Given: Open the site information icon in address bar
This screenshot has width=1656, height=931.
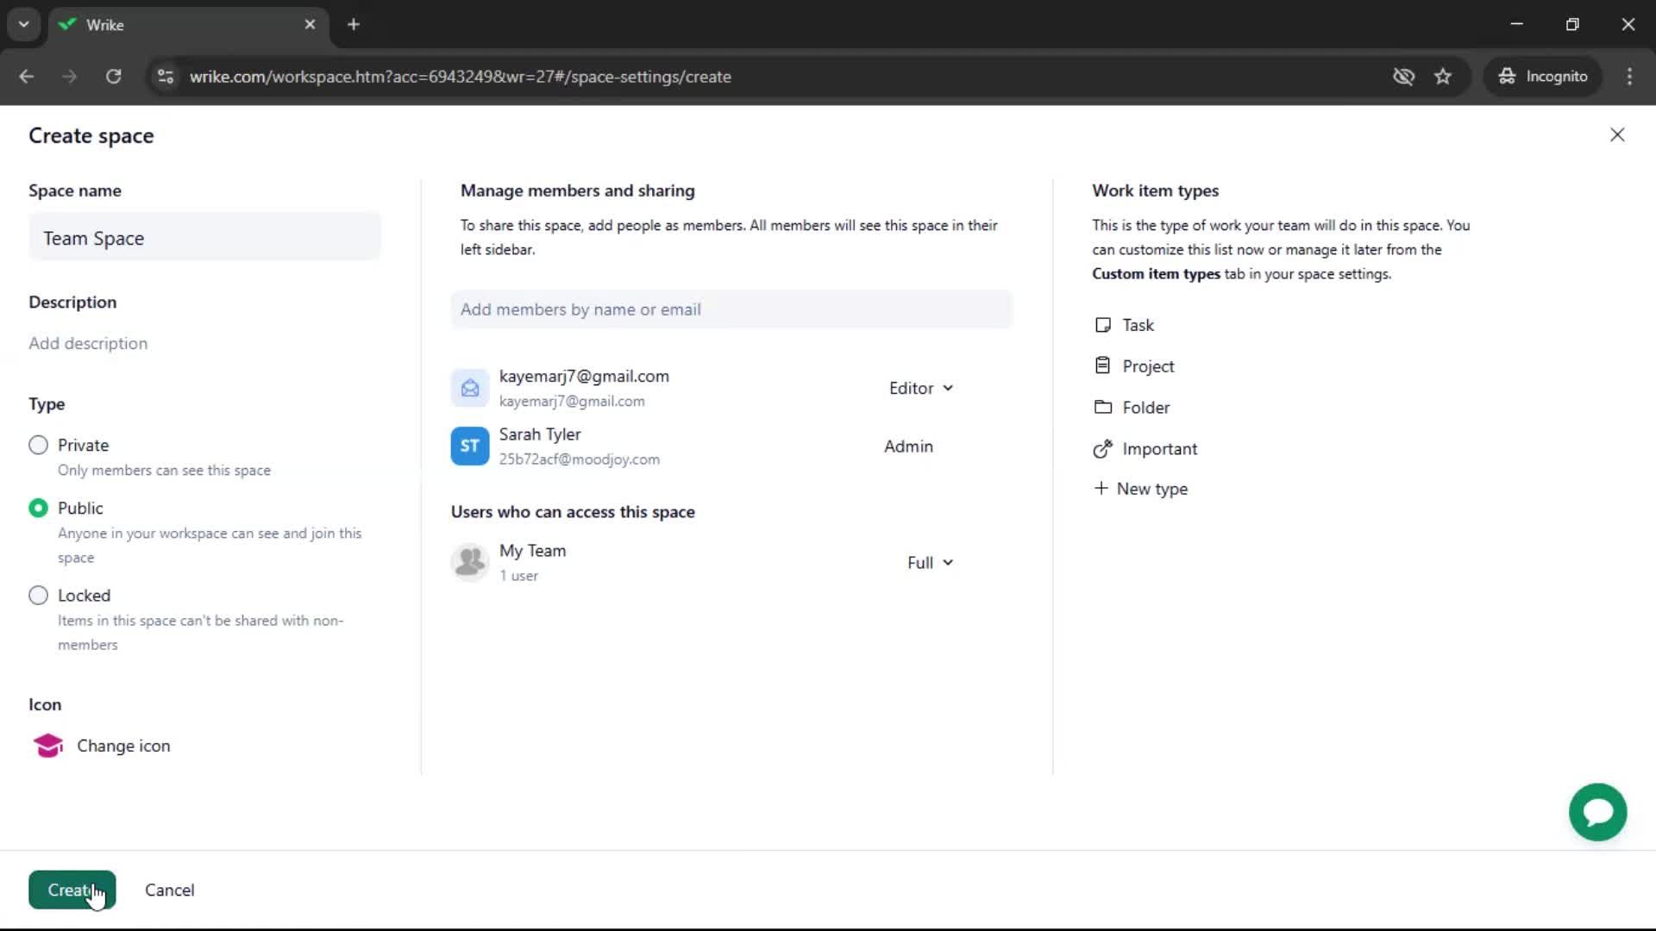Looking at the screenshot, I should tap(166, 77).
